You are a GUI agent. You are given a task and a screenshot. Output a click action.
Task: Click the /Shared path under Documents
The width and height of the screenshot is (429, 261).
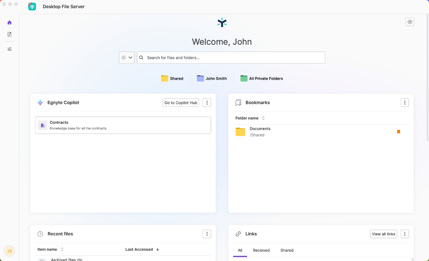(x=257, y=135)
